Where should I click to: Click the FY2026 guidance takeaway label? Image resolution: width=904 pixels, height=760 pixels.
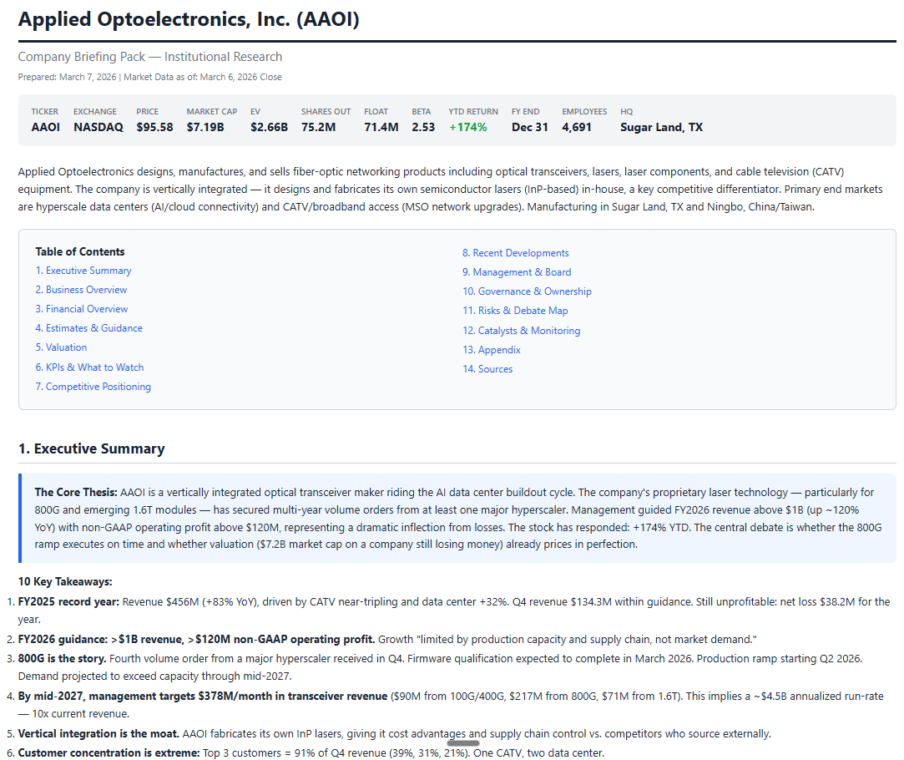click(x=197, y=640)
